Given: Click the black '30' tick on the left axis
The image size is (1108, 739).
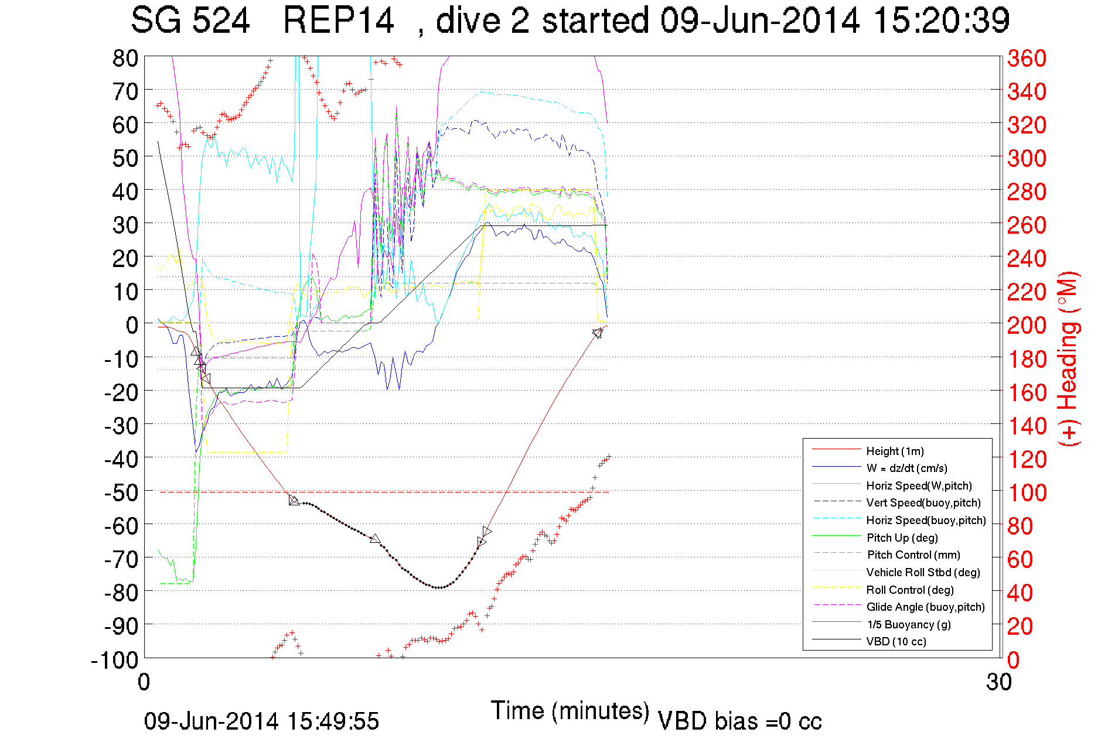Looking at the screenshot, I should tap(125, 224).
